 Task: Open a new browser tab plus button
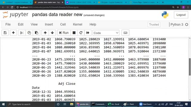point(163,2)
